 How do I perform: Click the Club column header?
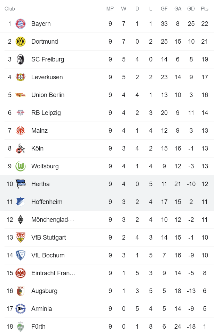click(x=10, y=9)
